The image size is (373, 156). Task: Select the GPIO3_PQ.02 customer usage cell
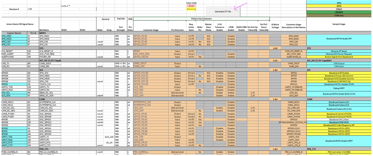coord(151,122)
